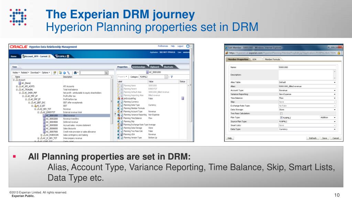Open the Related dropdown menu
Viewport: 352px width, 198px height.
point(25,73)
